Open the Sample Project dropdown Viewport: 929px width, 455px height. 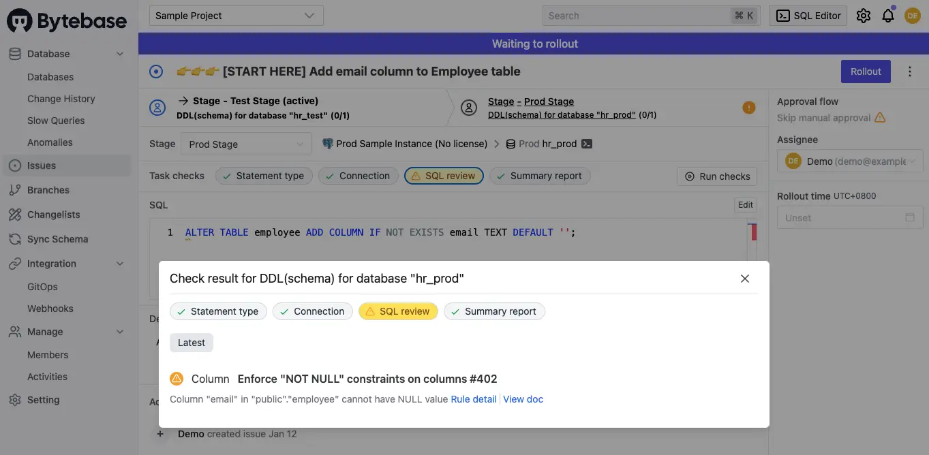(x=236, y=15)
